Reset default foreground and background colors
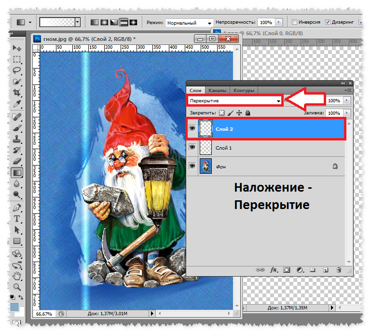 13,297
